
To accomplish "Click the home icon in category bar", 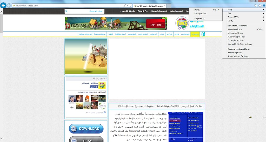I will tap(203, 34).
